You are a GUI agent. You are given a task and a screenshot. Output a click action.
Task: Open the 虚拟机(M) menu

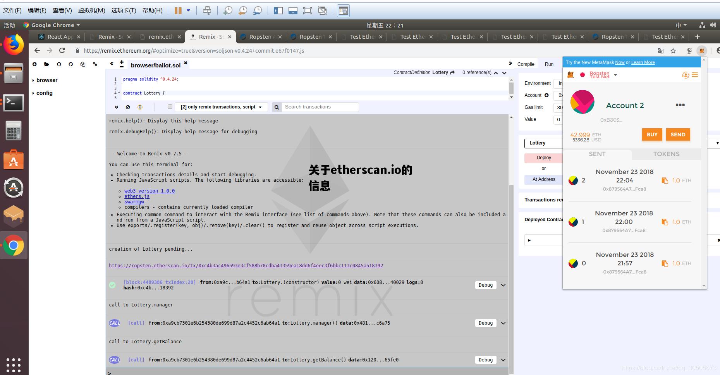tap(91, 10)
